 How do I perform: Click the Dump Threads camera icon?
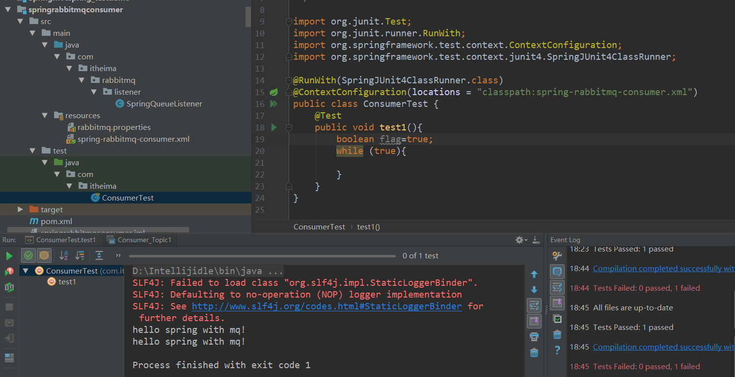(9, 323)
